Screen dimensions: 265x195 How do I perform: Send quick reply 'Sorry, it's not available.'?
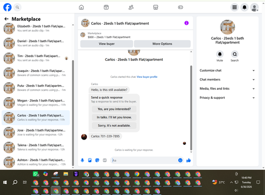(114, 126)
